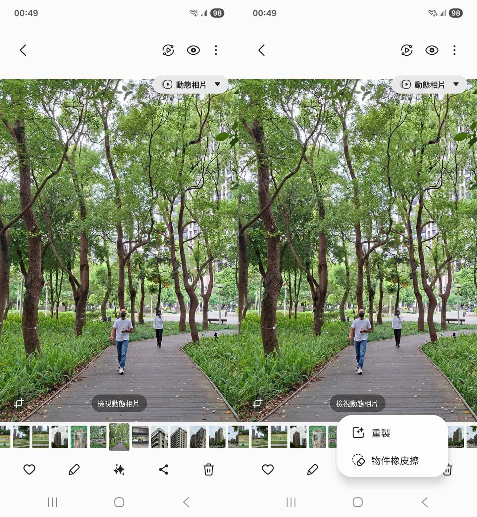Choose 物件橡皮擦 from the popup menu
477x517 pixels.
[392, 460]
